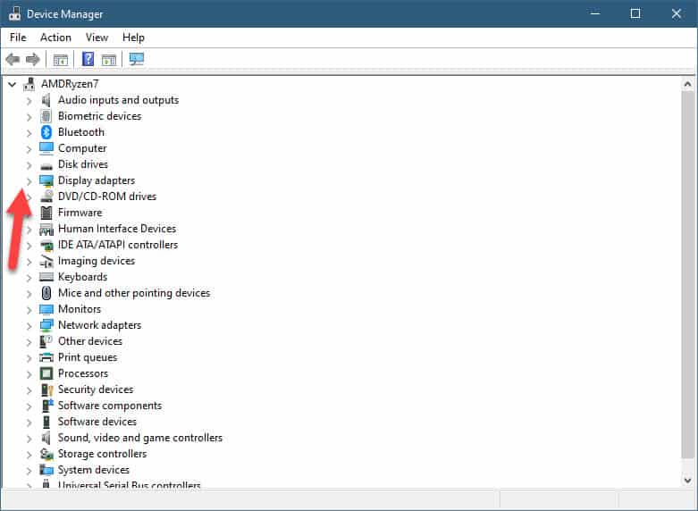
Task: Click the AMDRyzen7 computer root icon
Action: pos(29,84)
